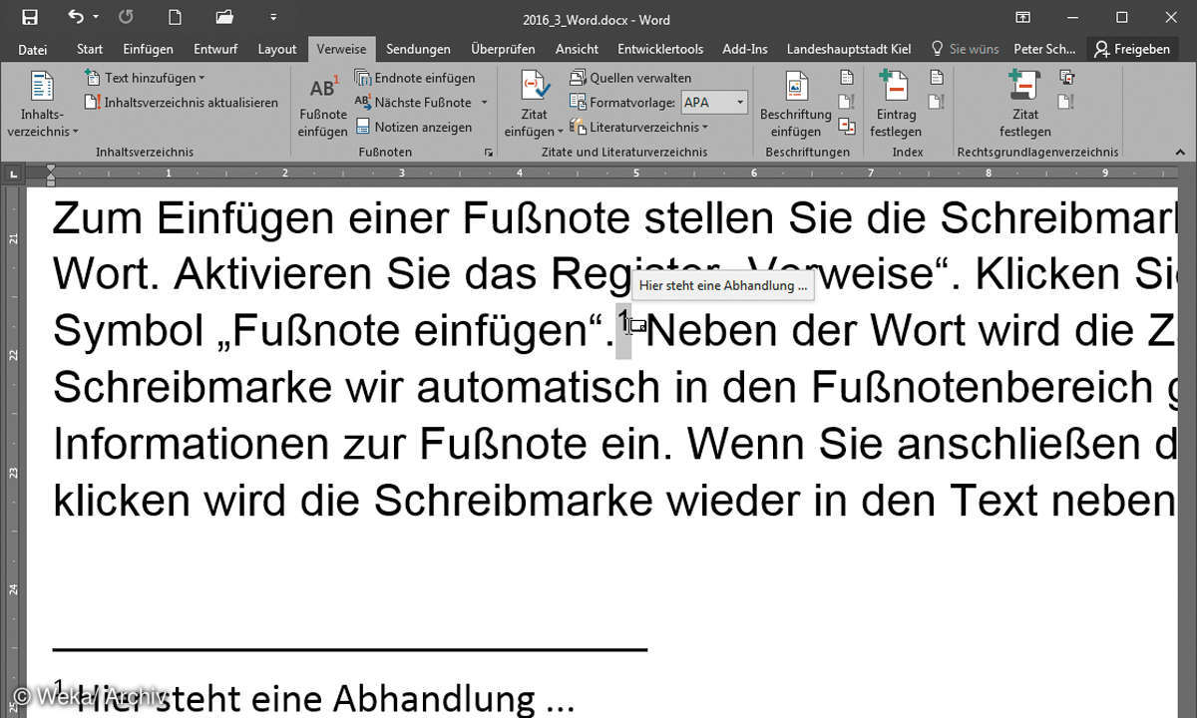Click Endnote einfügen

(x=415, y=78)
